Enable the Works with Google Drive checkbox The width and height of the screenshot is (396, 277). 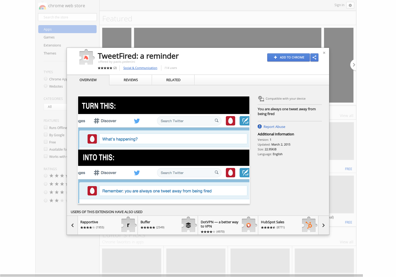coord(46,156)
